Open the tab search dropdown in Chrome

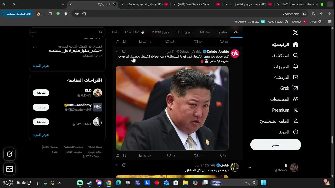[x=330, y=4]
